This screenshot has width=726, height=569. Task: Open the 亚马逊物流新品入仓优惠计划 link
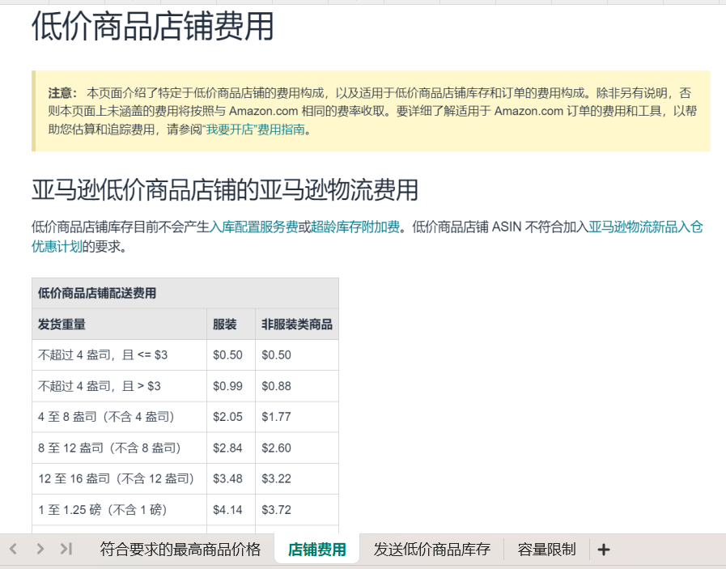(647, 227)
